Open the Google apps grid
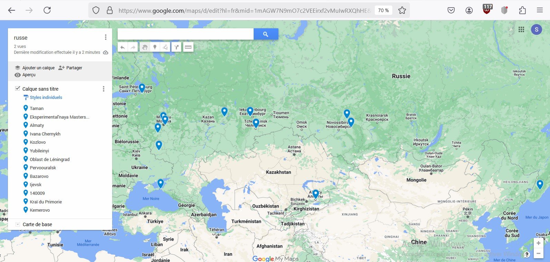The width and height of the screenshot is (550, 262). 521,30
